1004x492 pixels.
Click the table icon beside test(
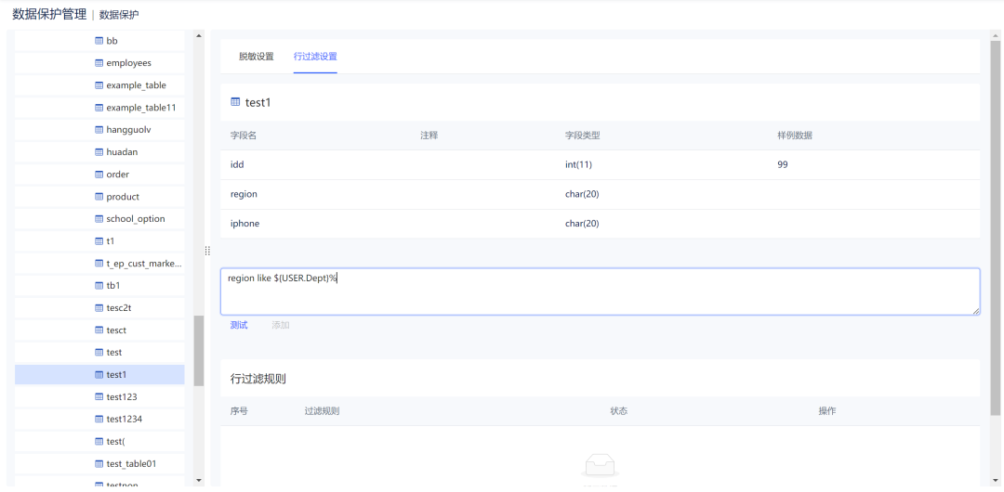click(x=99, y=442)
